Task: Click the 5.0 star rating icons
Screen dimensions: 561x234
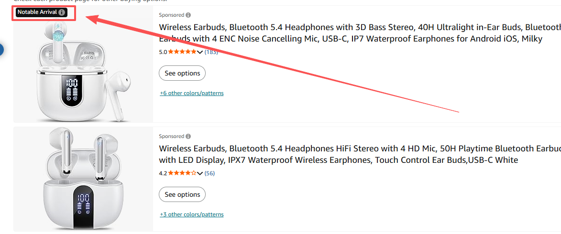Action: coord(182,52)
